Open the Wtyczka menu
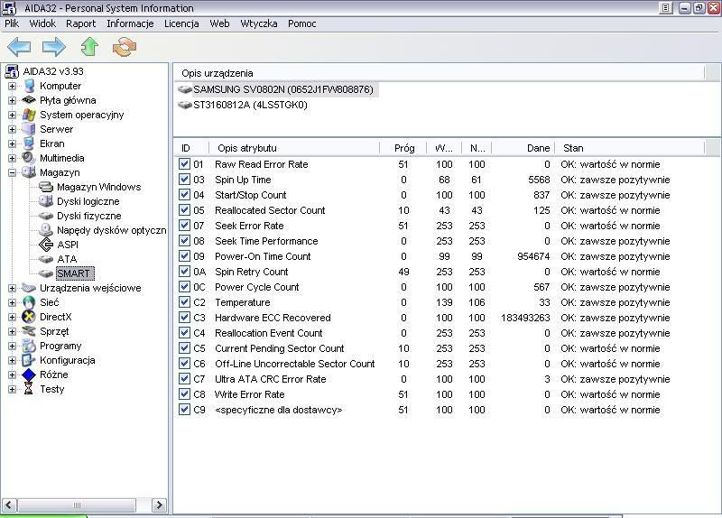 pos(259,23)
